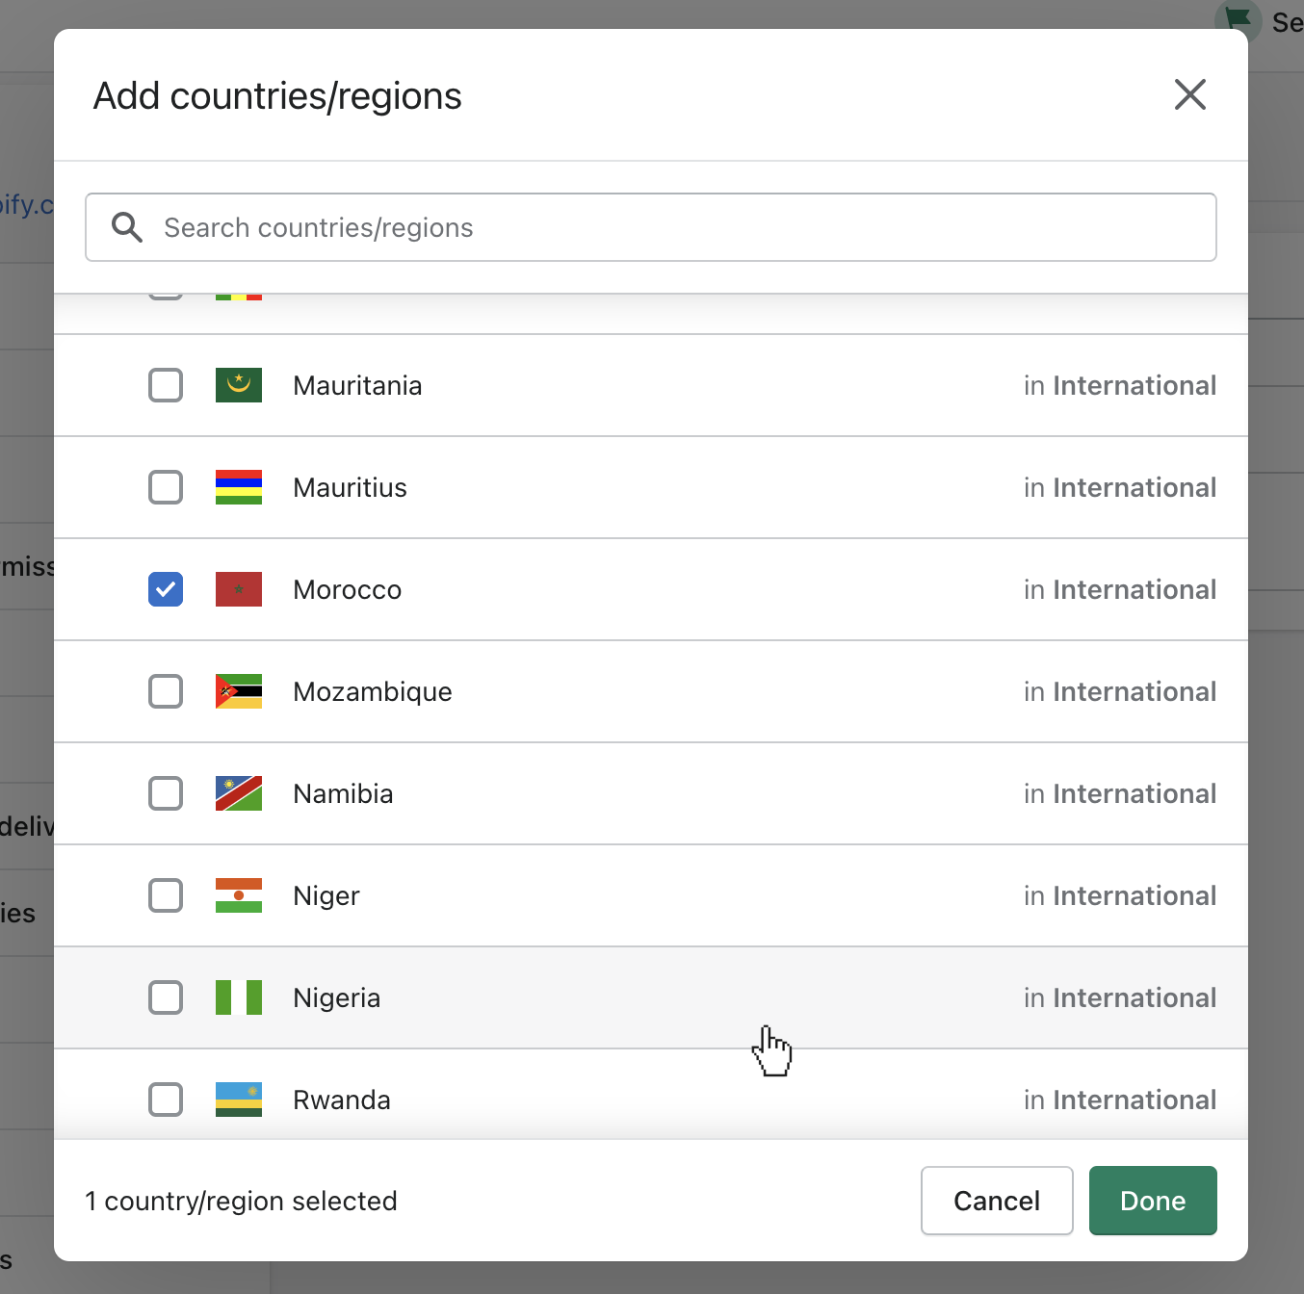Viewport: 1304px width, 1294px height.
Task: Check the Mozambique checkbox
Action: coord(165,691)
